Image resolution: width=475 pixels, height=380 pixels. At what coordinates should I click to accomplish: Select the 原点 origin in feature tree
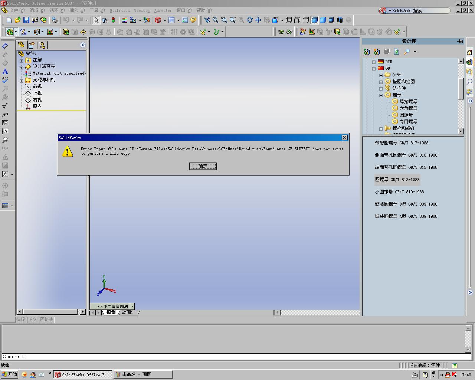pyautogui.click(x=37, y=107)
